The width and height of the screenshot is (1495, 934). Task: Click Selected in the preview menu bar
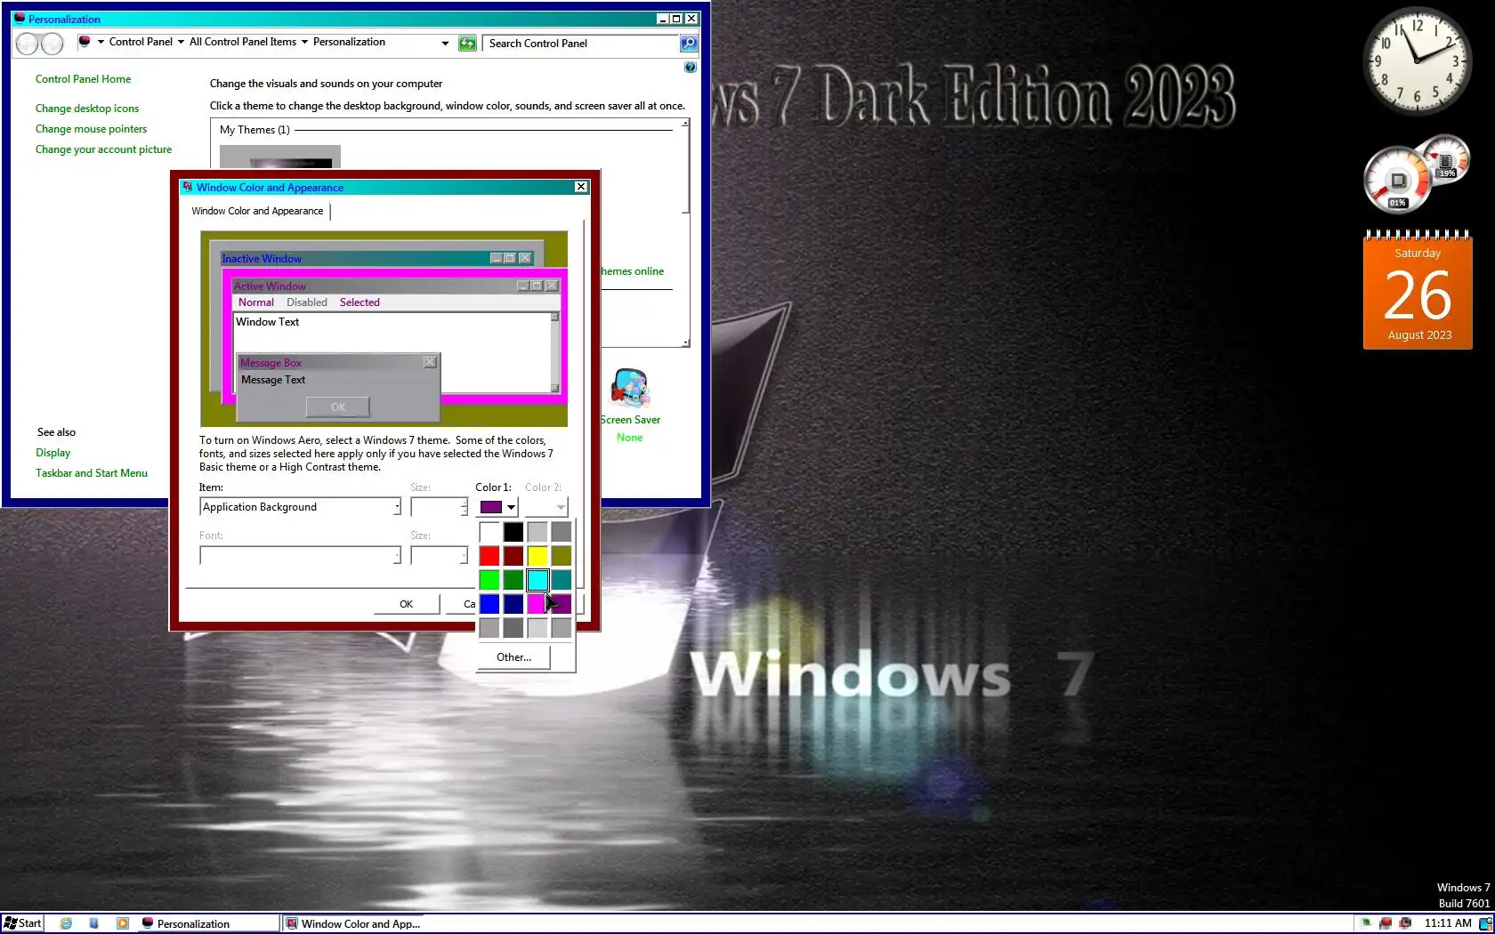click(360, 302)
